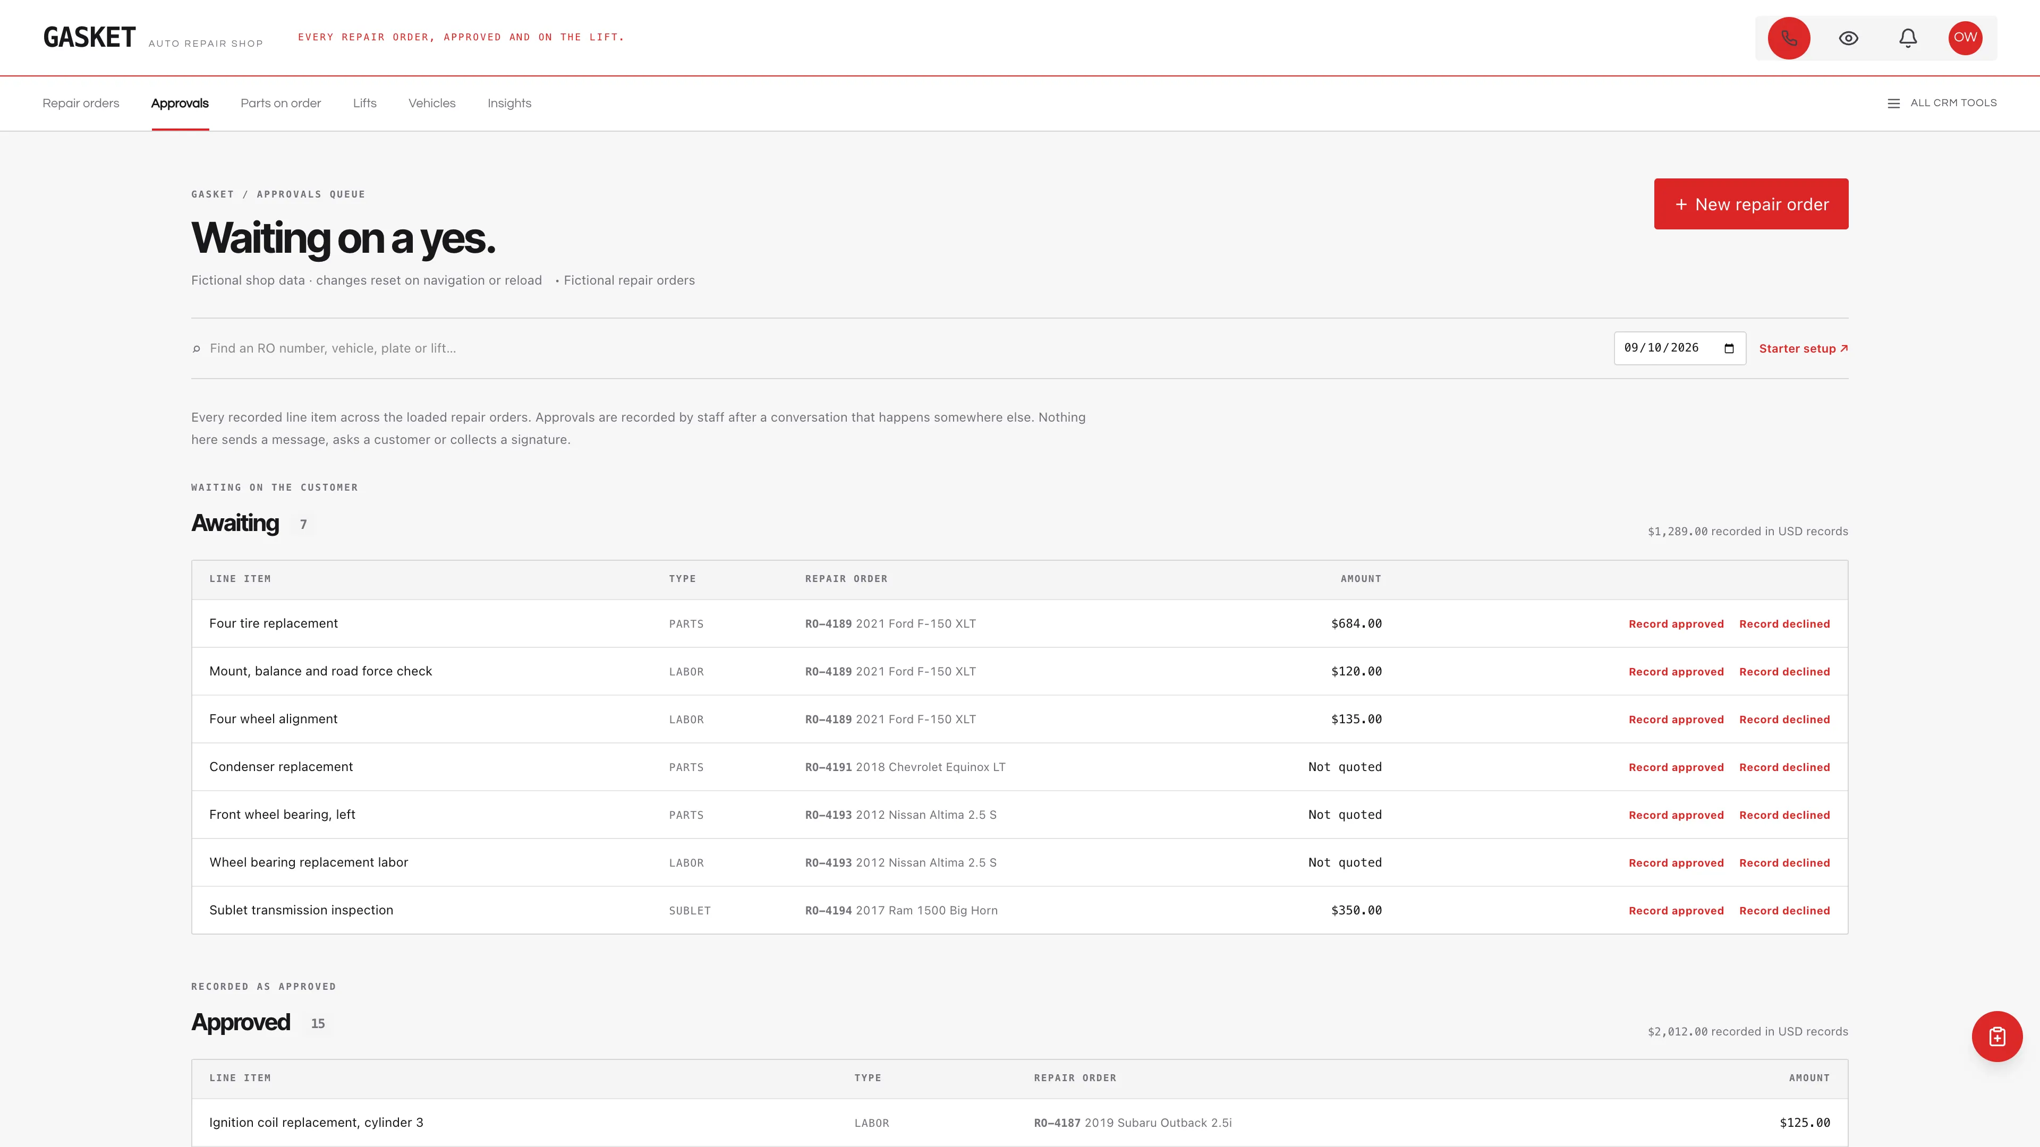Record declined for Four wheel alignment
Image resolution: width=2040 pixels, height=1147 pixels.
[1784, 720]
